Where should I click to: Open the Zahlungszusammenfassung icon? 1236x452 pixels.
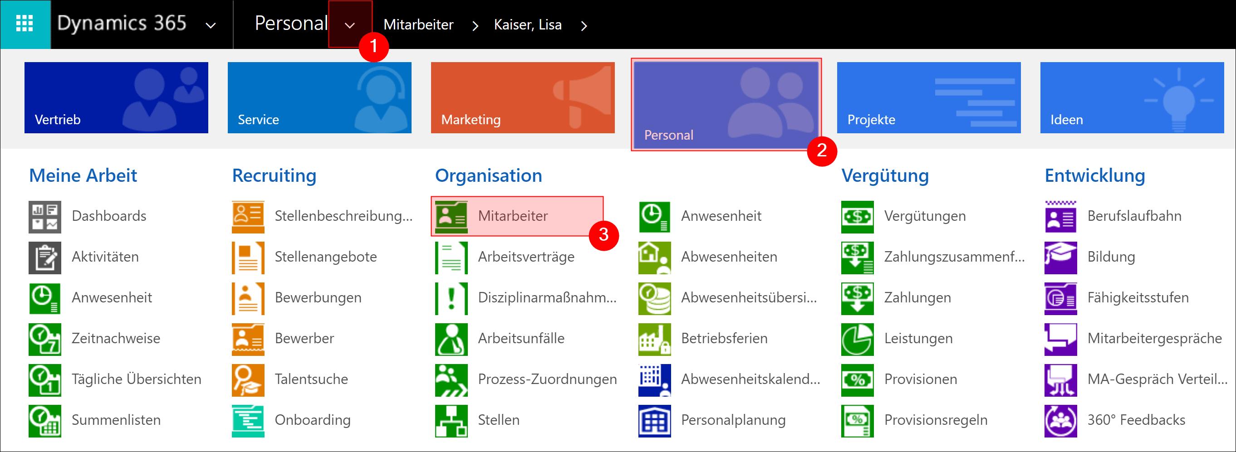[x=858, y=258]
